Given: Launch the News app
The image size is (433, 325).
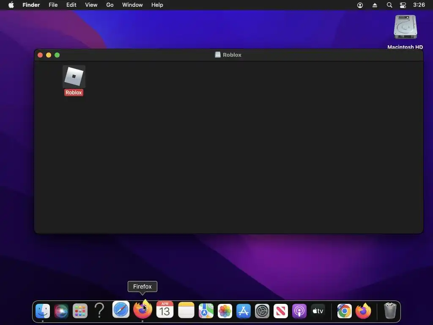Looking at the screenshot, I should 281,311.
